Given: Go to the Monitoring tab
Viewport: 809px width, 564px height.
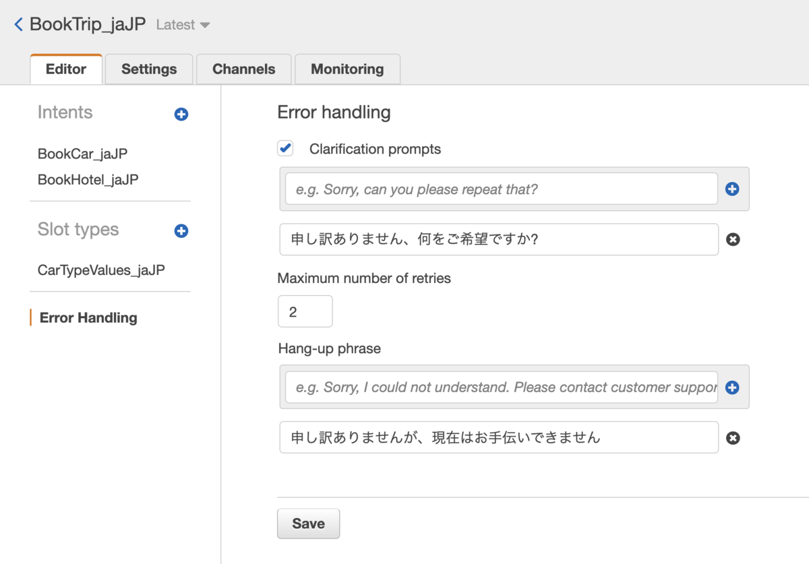Looking at the screenshot, I should (347, 69).
